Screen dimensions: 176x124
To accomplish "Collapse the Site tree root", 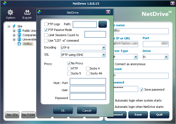I will [x=9, y=27].
